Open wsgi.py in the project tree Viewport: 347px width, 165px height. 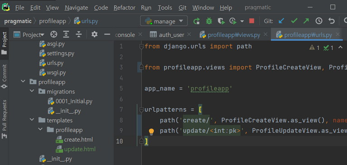pyautogui.click(x=52, y=73)
